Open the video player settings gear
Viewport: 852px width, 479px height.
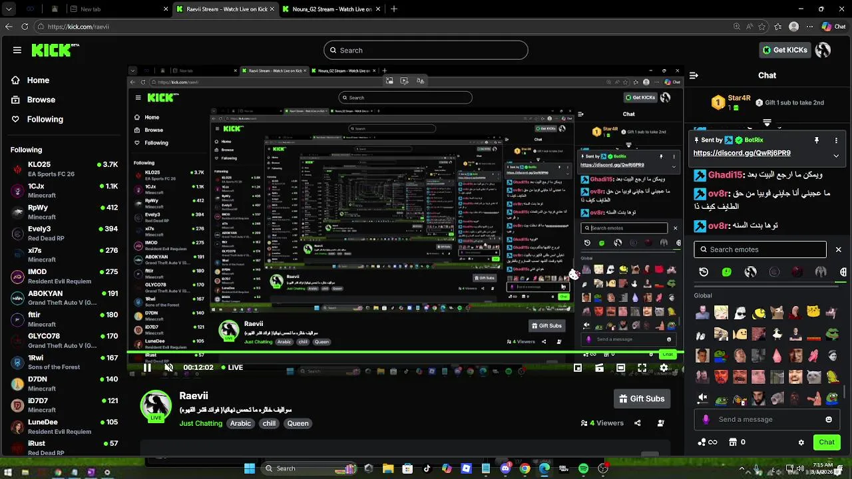[664, 367]
